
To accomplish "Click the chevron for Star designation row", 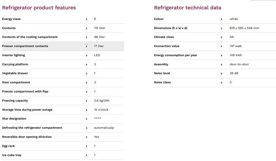I will pyautogui.click(x=86, y=119).
